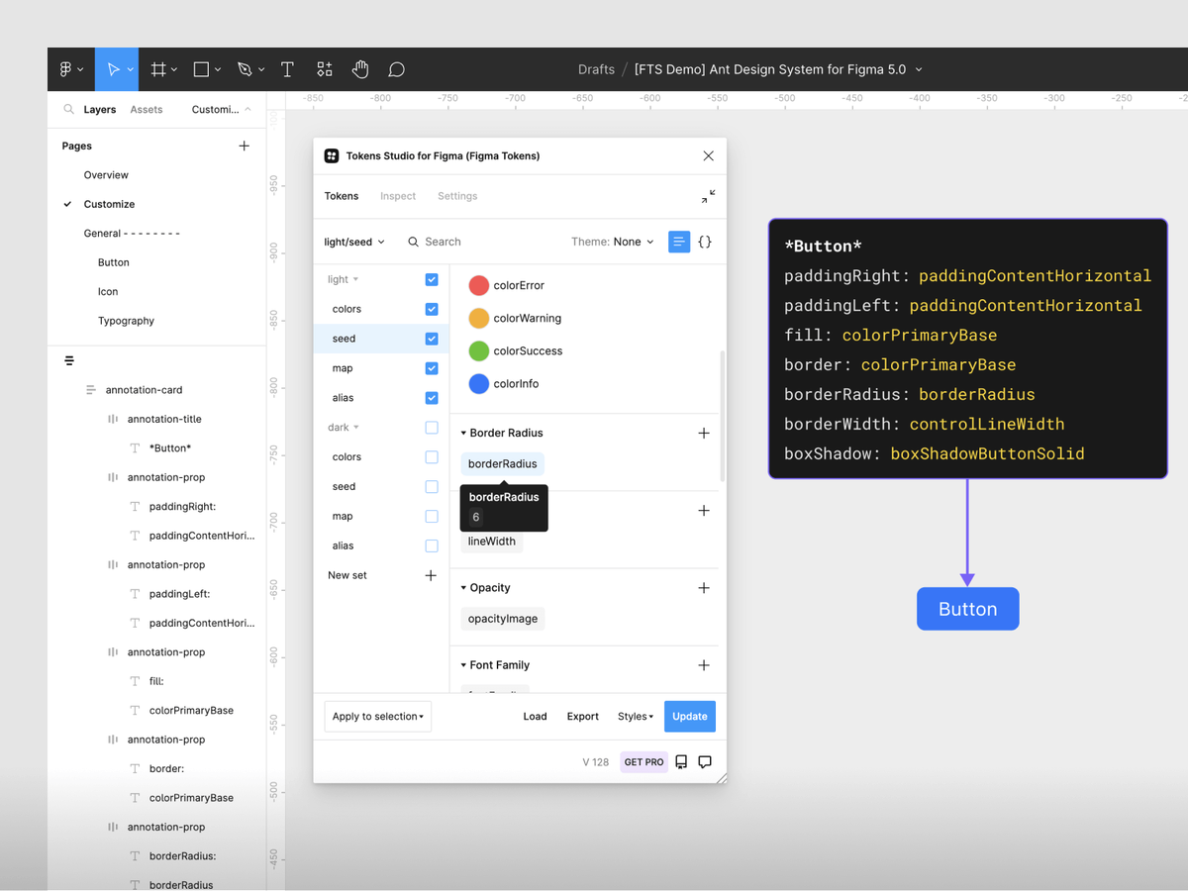Viewport: 1188px width, 891px height.
Task: Open the Apply to selection dropdown
Action: click(378, 717)
